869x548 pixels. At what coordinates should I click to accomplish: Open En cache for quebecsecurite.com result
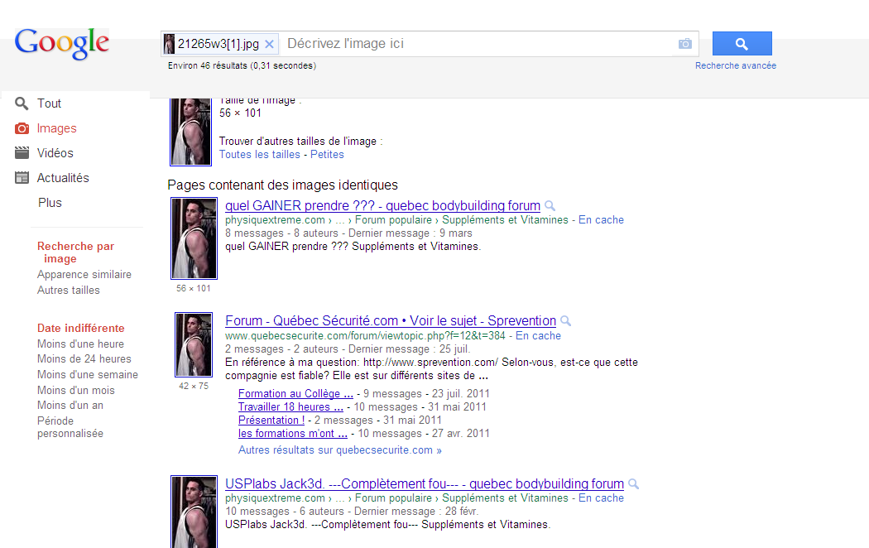click(x=538, y=336)
